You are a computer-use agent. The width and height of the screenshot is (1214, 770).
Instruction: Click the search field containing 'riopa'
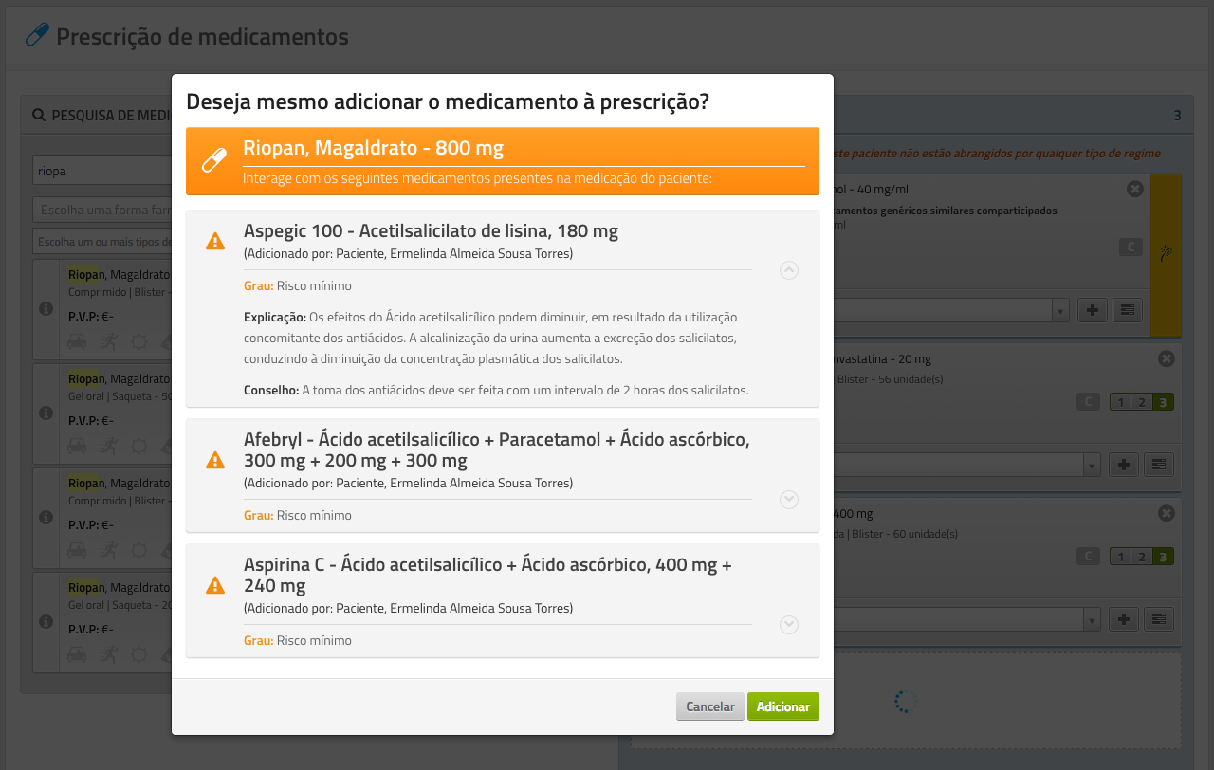click(x=101, y=172)
